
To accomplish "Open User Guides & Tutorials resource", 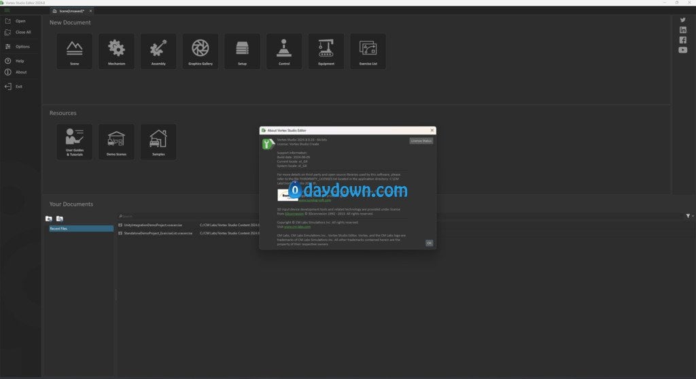I will 75,142.
